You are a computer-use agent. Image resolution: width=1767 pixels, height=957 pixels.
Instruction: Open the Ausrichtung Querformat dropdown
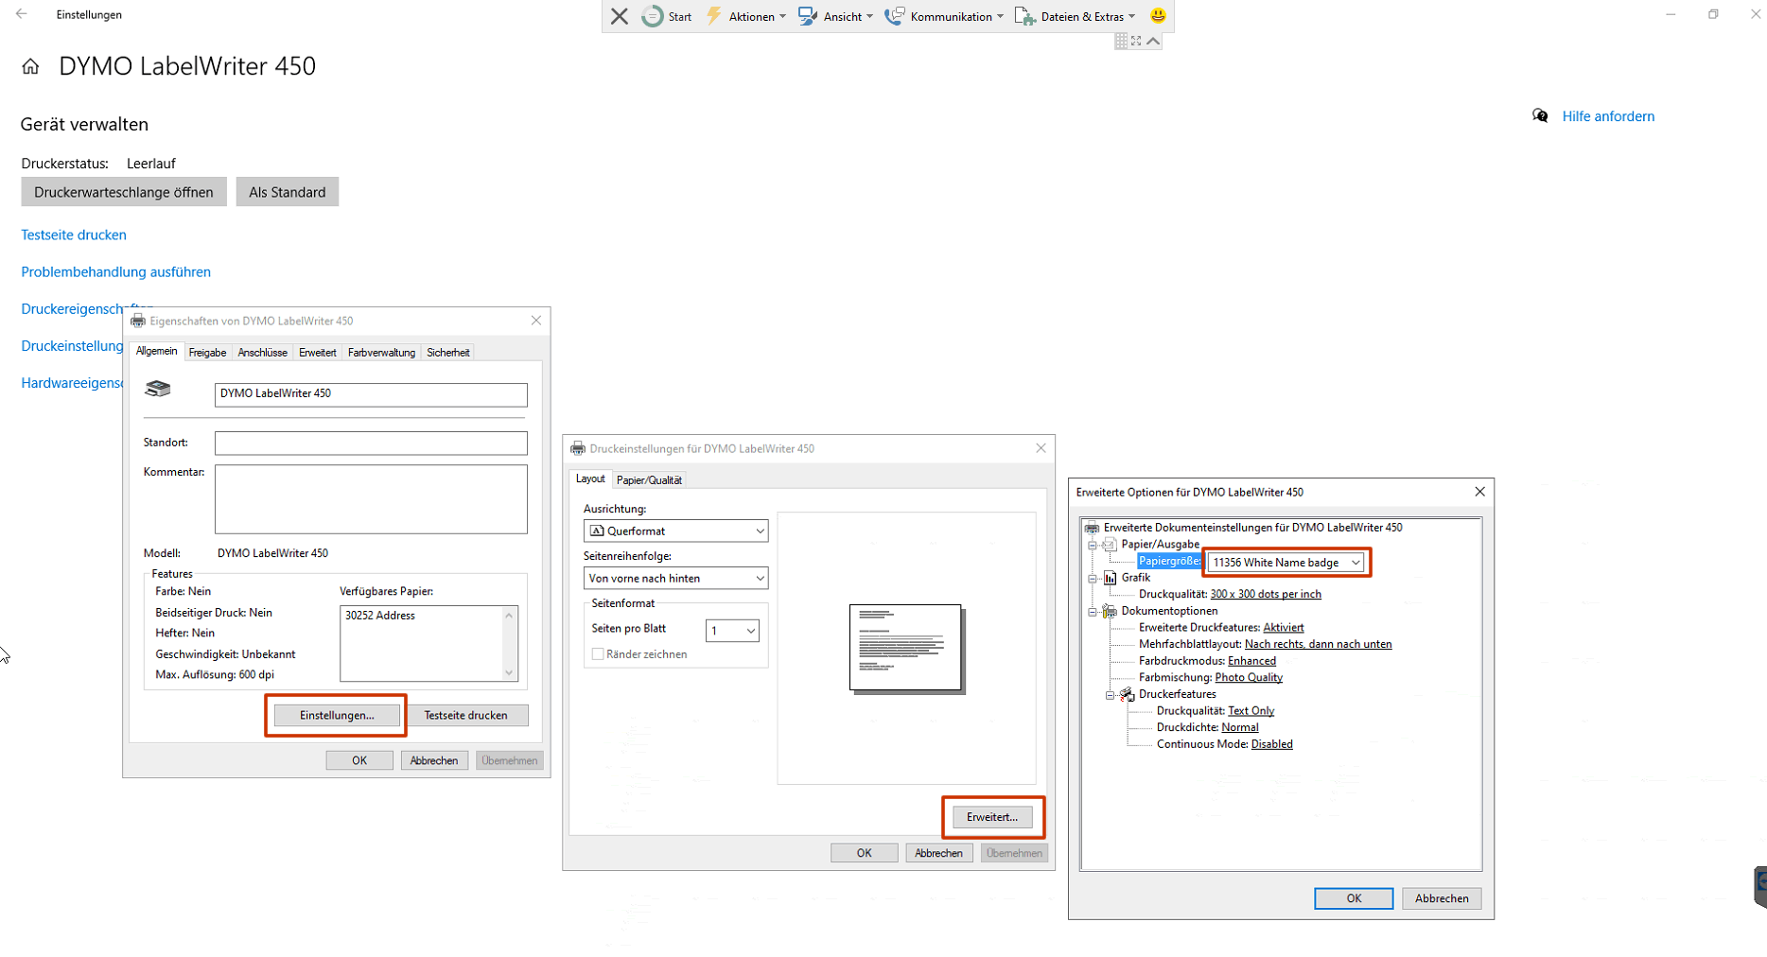[x=675, y=531]
